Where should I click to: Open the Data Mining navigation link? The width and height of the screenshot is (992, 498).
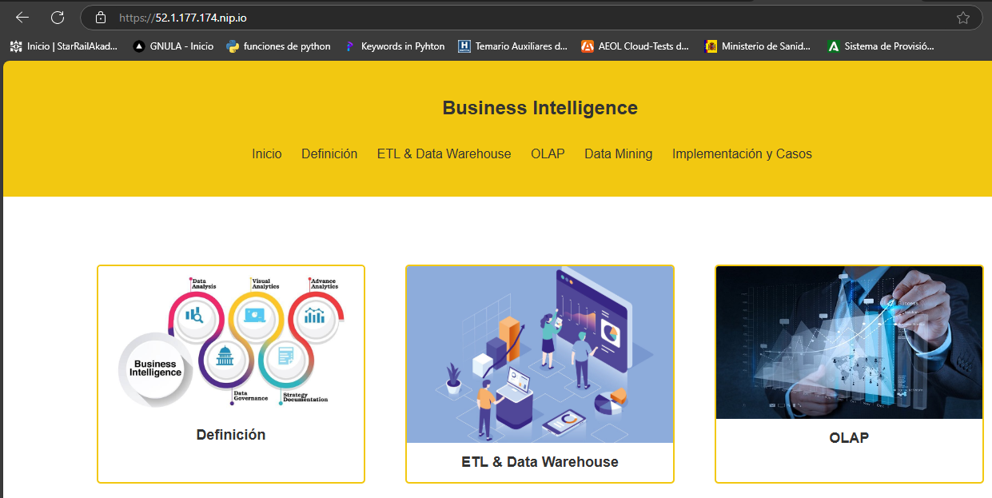(x=618, y=153)
